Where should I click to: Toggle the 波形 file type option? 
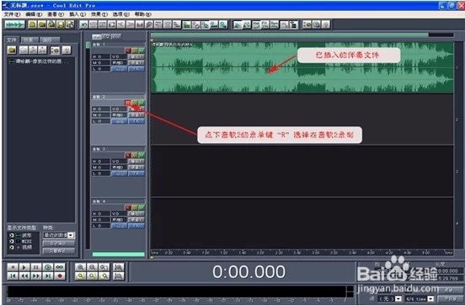pos(20,235)
